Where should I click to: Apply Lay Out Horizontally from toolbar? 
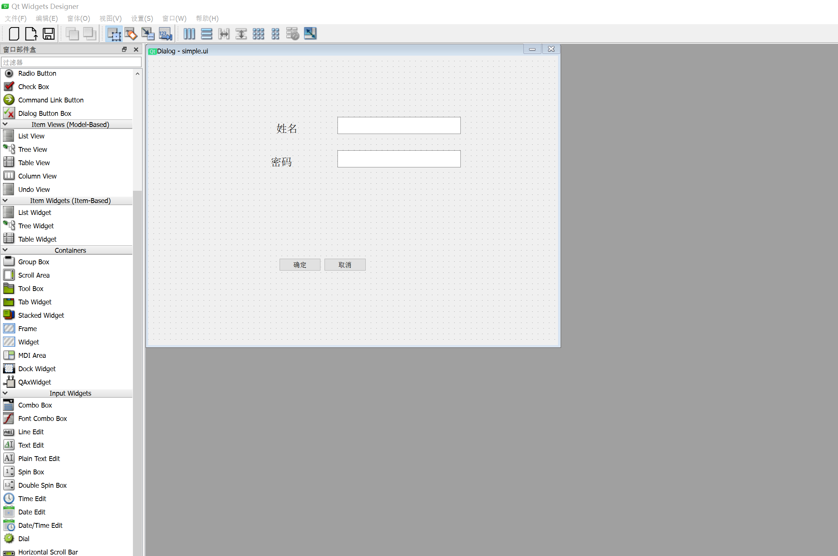pyautogui.click(x=189, y=34)
